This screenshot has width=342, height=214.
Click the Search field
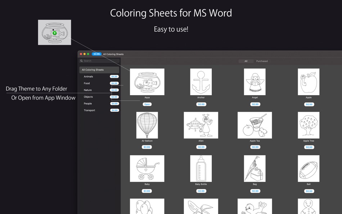pyautogui.click(x=99, y=61)
